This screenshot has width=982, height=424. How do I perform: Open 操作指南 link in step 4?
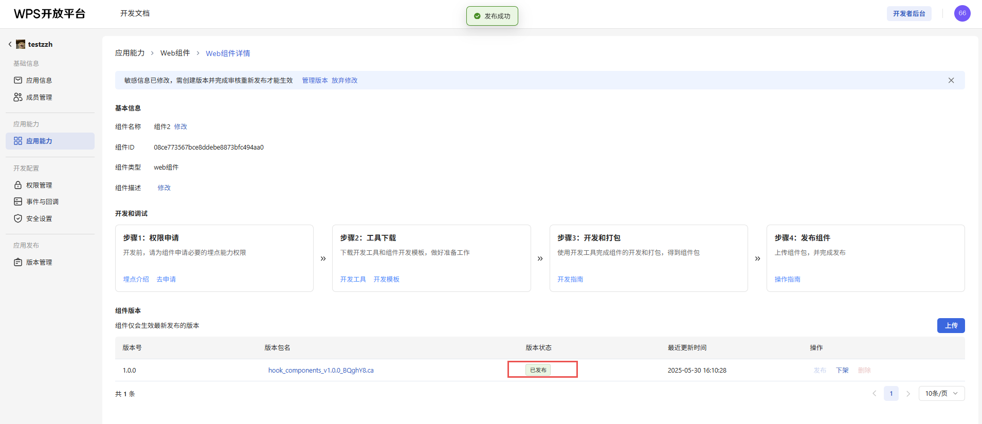pos(788,279)
